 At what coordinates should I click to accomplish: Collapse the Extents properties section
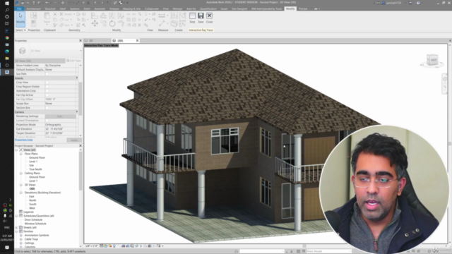tap(77, 78)
